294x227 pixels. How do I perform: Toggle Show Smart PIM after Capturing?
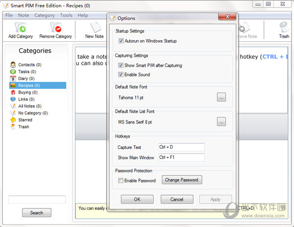point(121,65)
